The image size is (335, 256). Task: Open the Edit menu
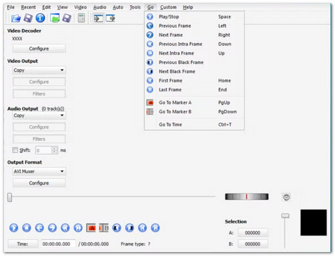(46, 7)
